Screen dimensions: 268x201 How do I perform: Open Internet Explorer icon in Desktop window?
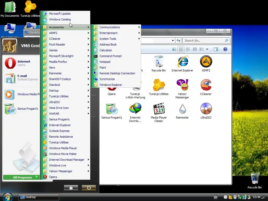pyautogui.click(x=182, y=64)
